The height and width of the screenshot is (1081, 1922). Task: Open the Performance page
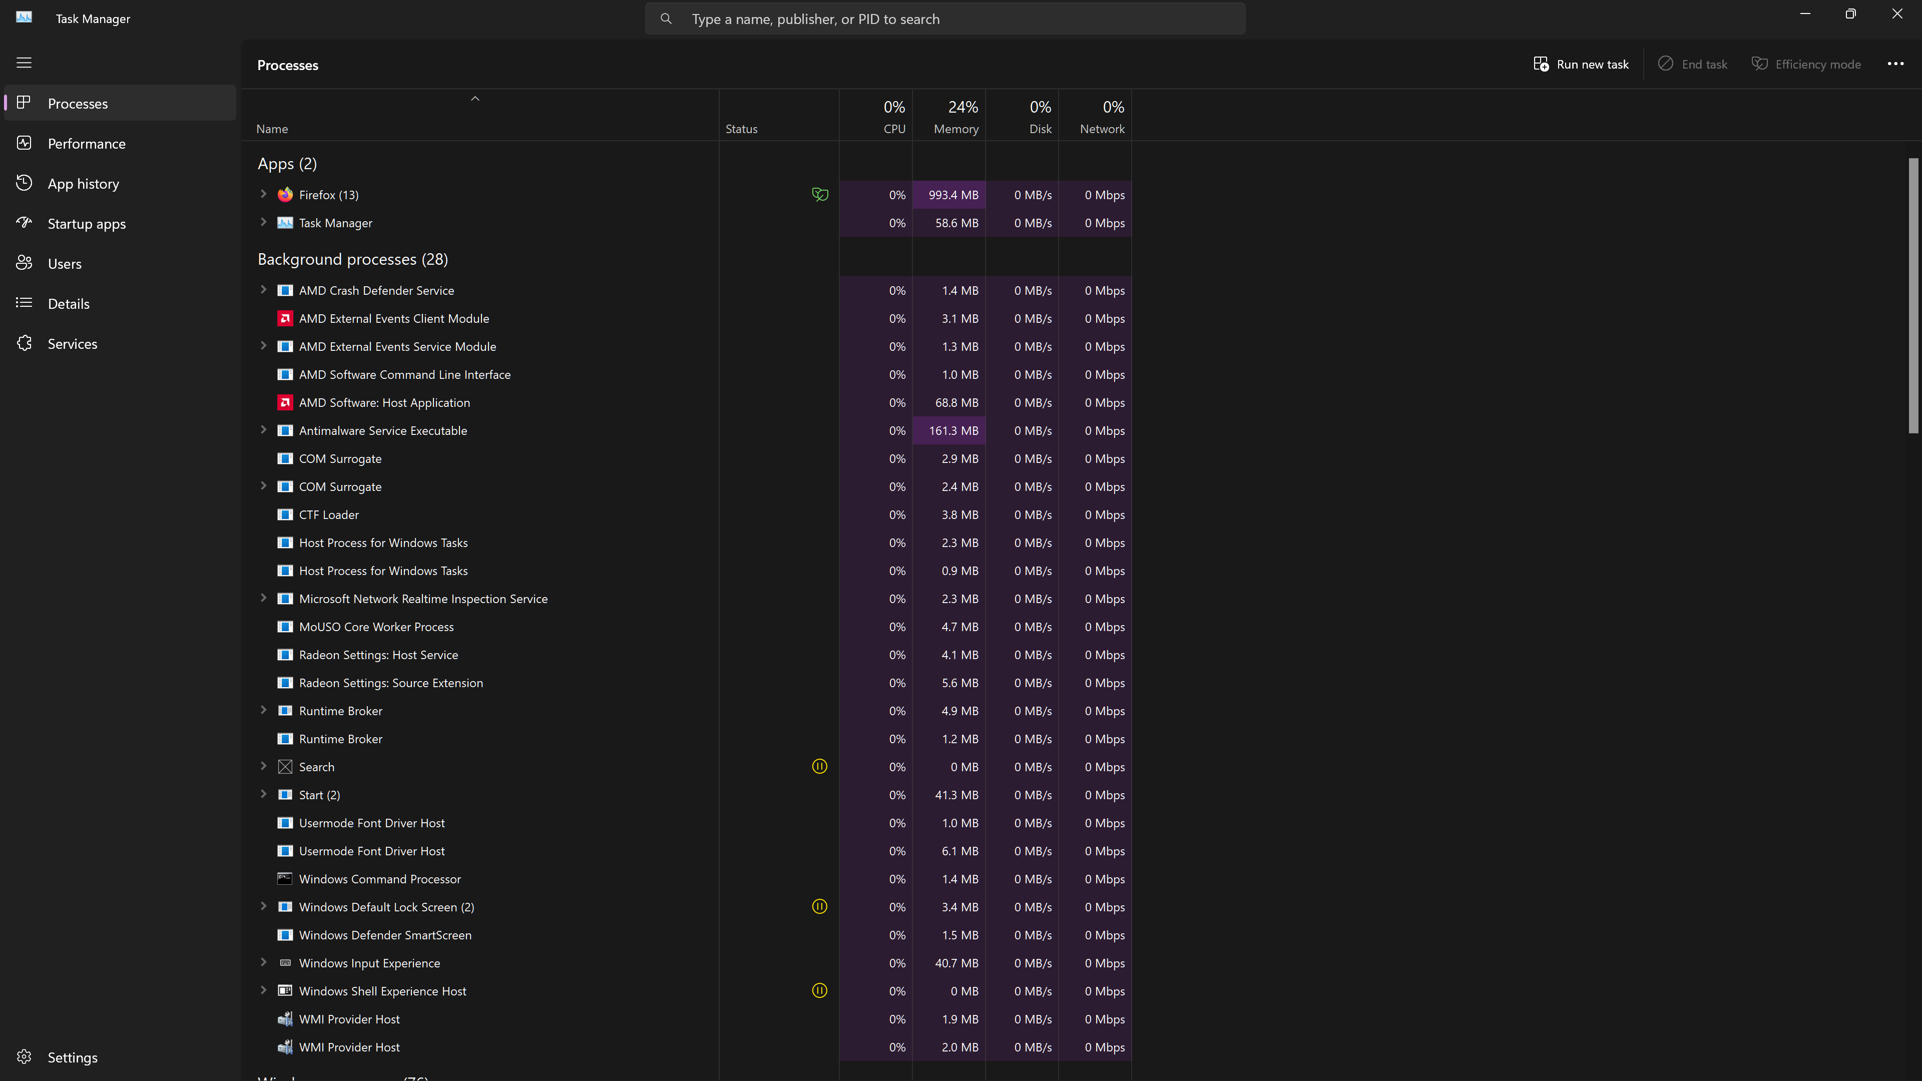pyautogui.click(x=120, y=143)
